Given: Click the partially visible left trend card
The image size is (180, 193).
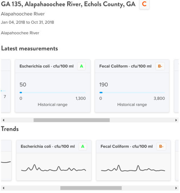Looking at the screenshot, I should tap(6, 160).
